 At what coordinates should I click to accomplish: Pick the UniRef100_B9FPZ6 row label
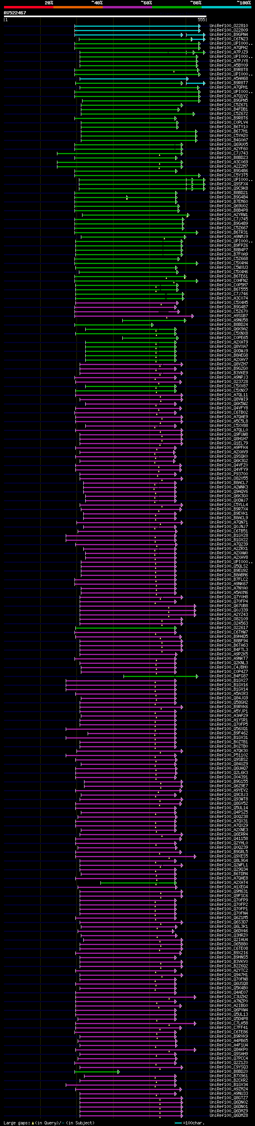pos(229,245)
